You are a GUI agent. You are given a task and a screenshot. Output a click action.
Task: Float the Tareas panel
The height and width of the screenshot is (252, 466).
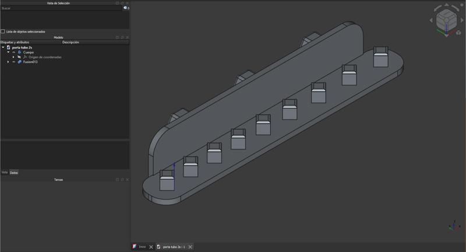click(122, 180)
